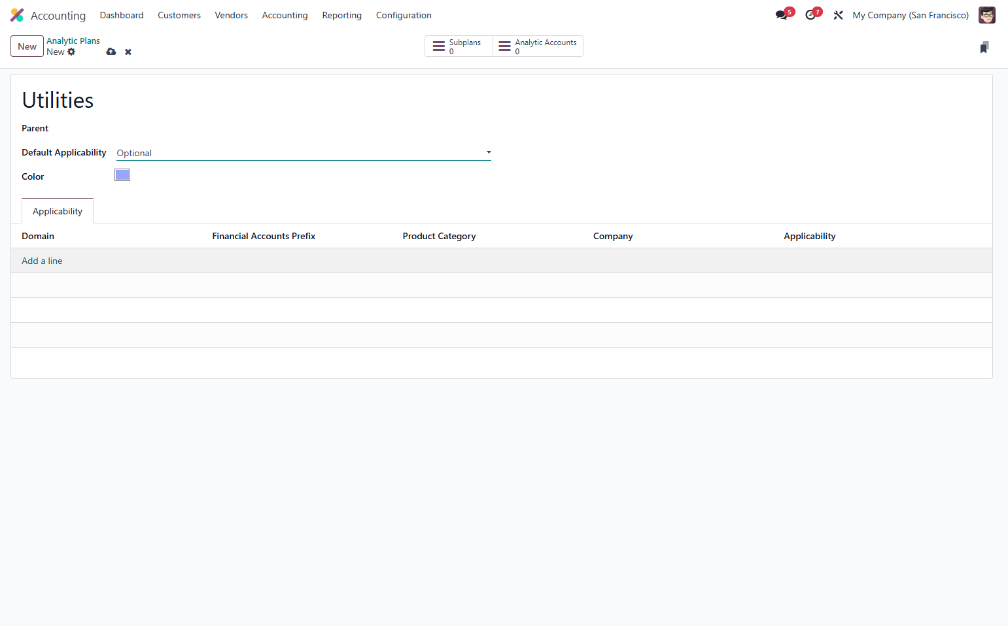Open the Analytic Accounts stat button
Image resolution: width=1008 pixels, height=626 pixels.
(538, 46)
